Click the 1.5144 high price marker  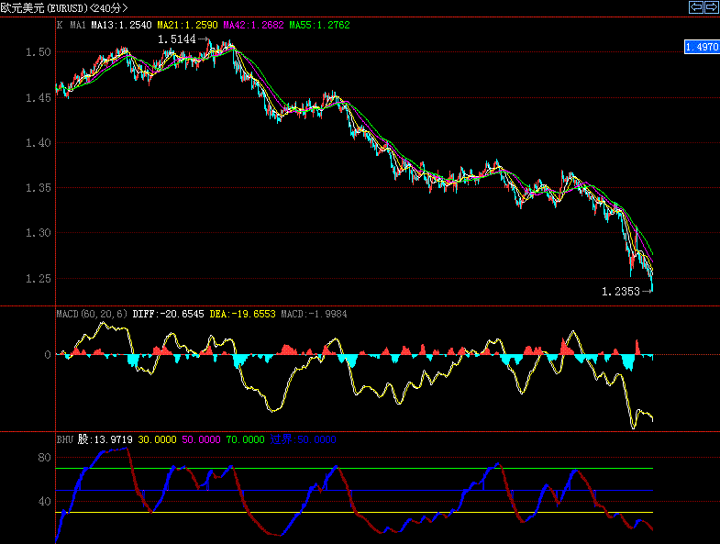click(x=176, y=40)
